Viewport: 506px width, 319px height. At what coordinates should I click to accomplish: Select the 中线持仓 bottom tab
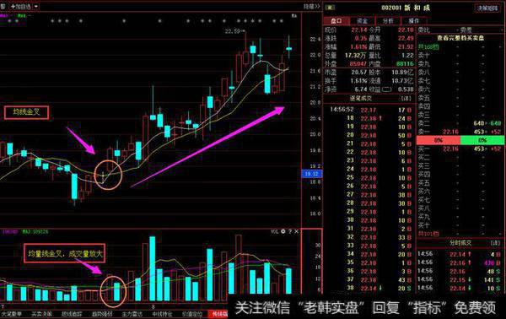(162, 314)
